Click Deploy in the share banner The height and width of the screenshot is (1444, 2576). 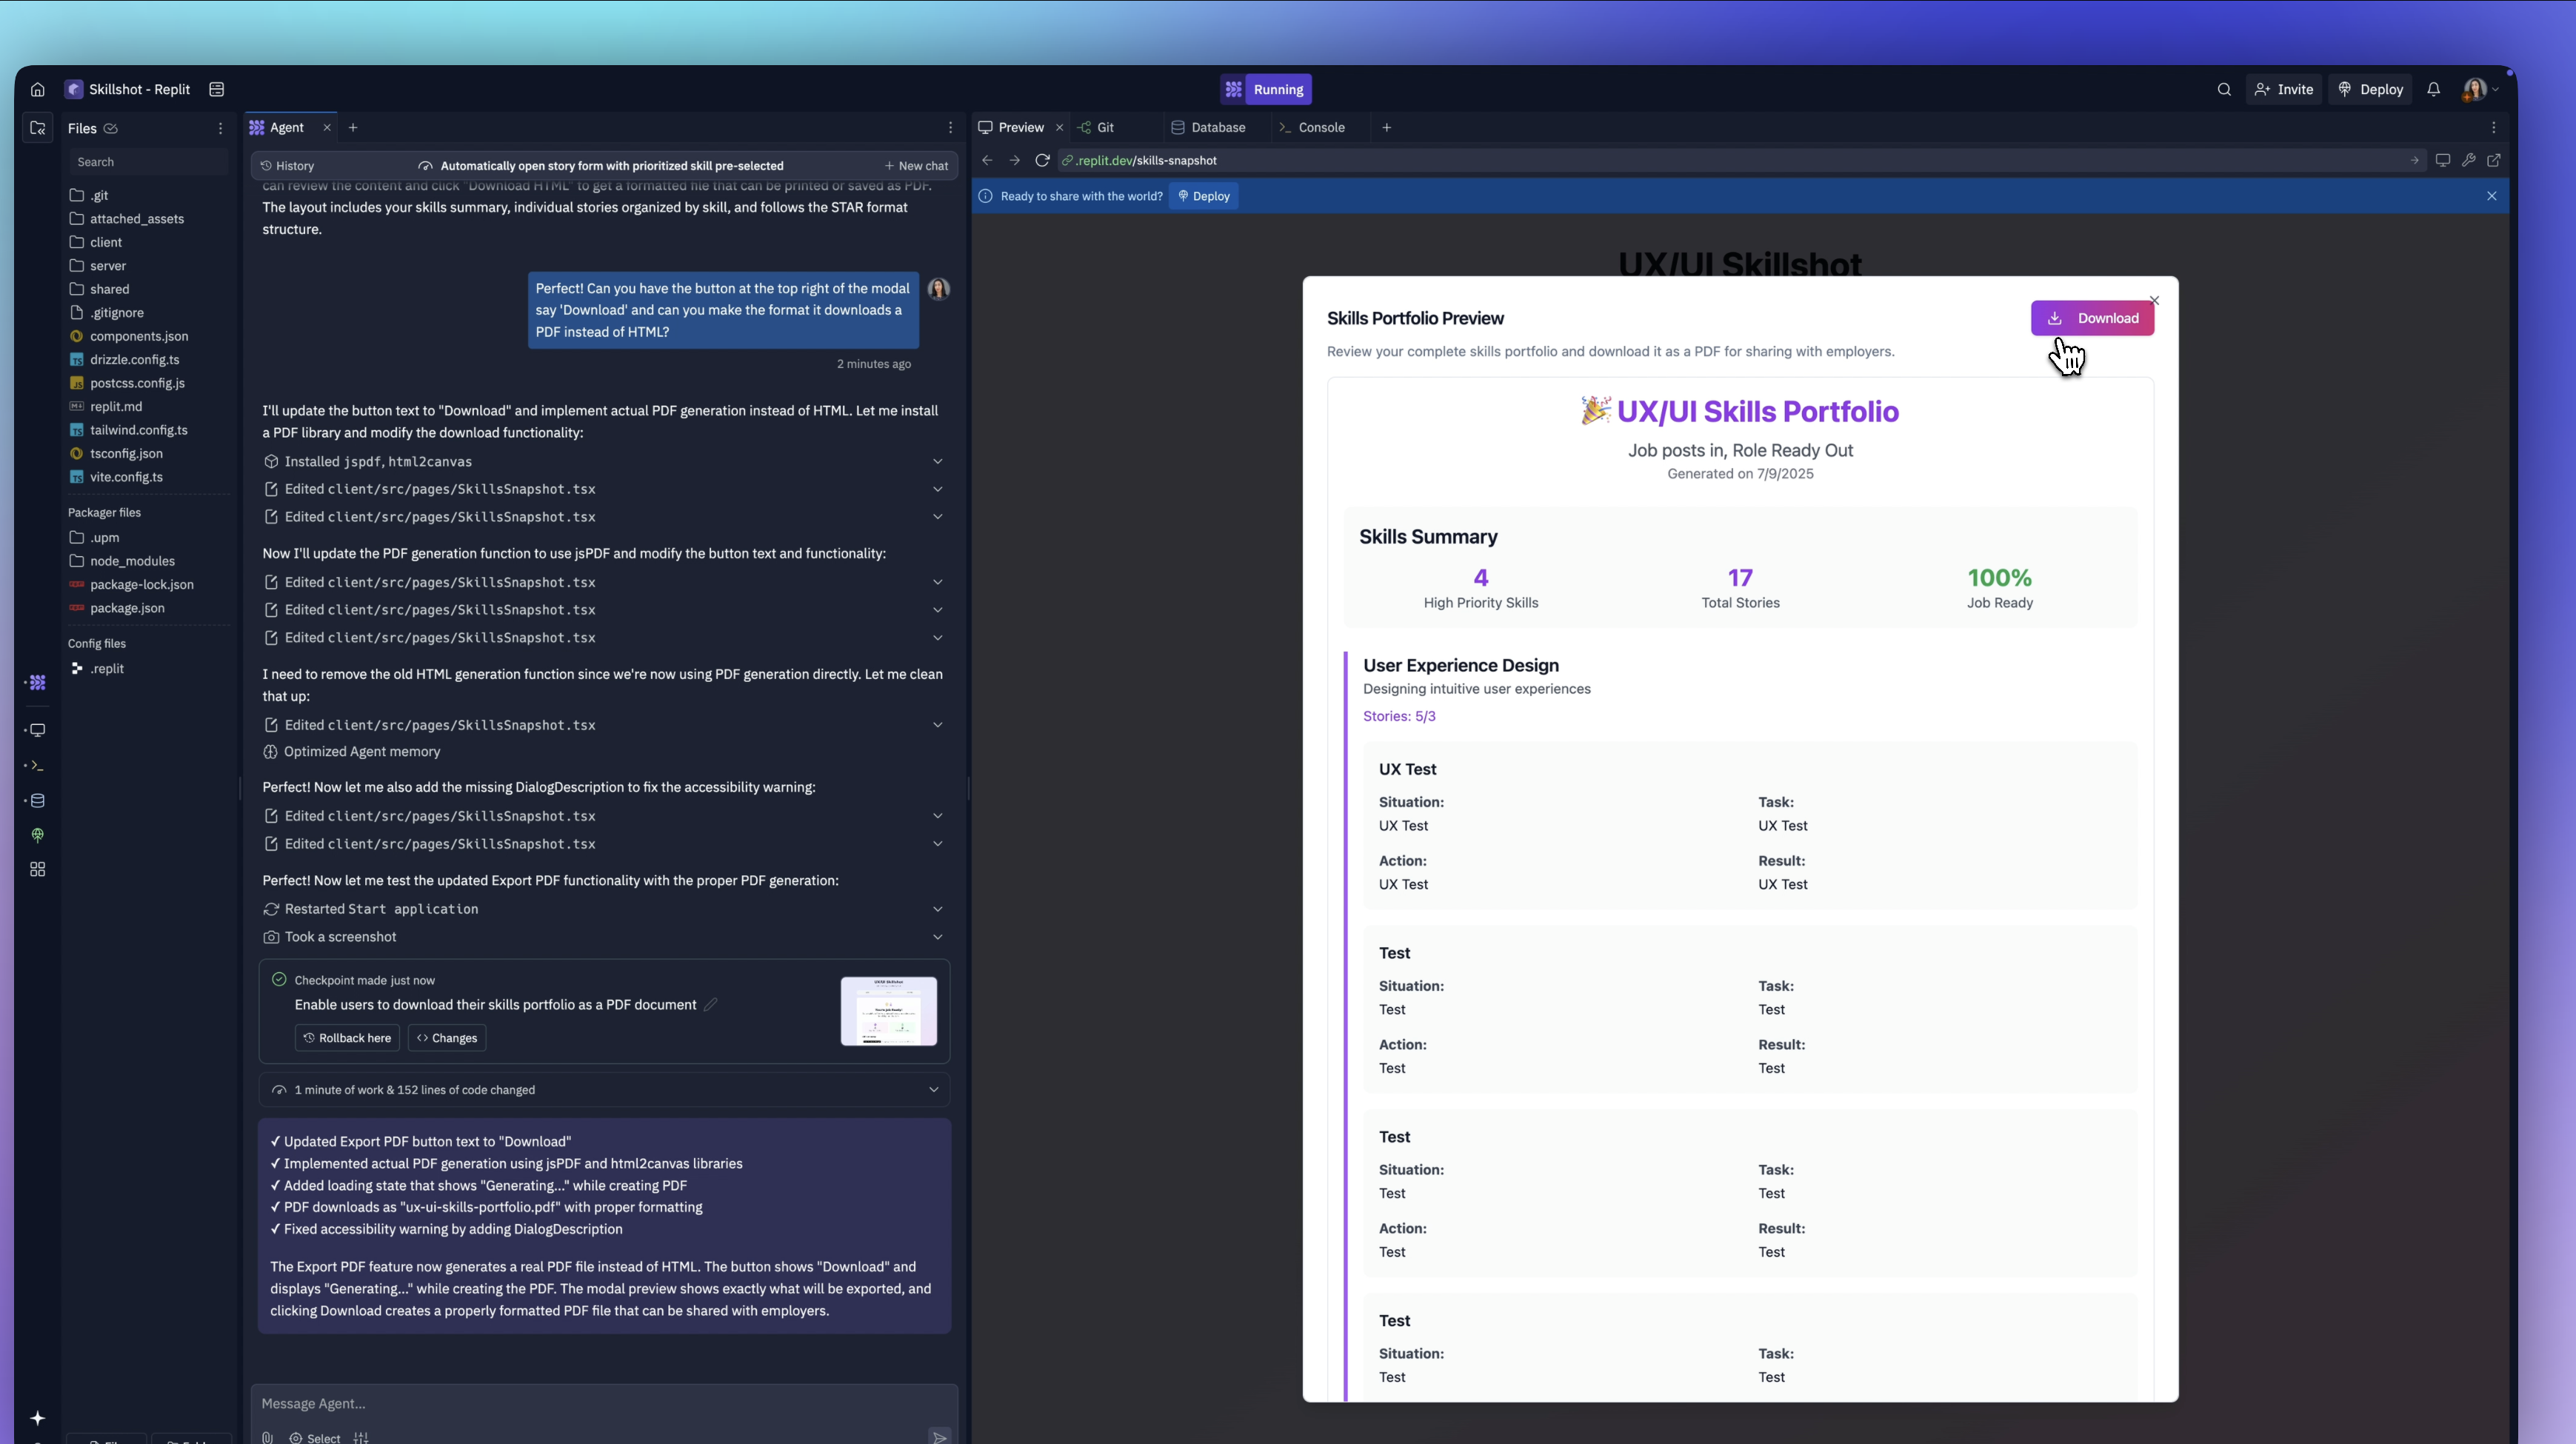(1204, 196)
